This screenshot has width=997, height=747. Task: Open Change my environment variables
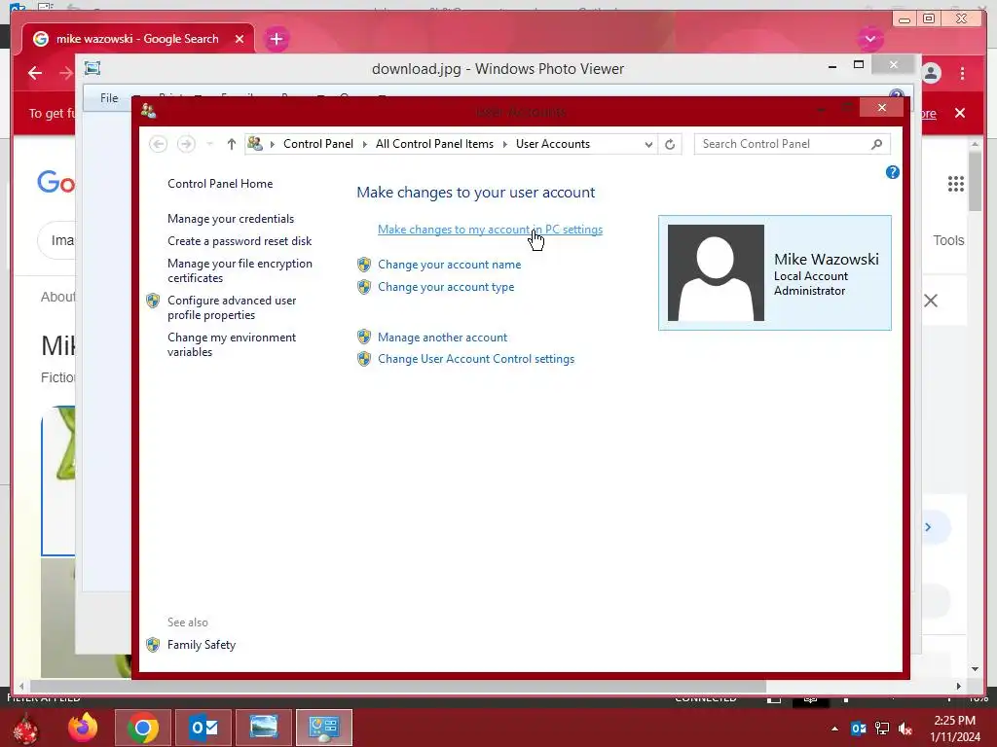232,344
